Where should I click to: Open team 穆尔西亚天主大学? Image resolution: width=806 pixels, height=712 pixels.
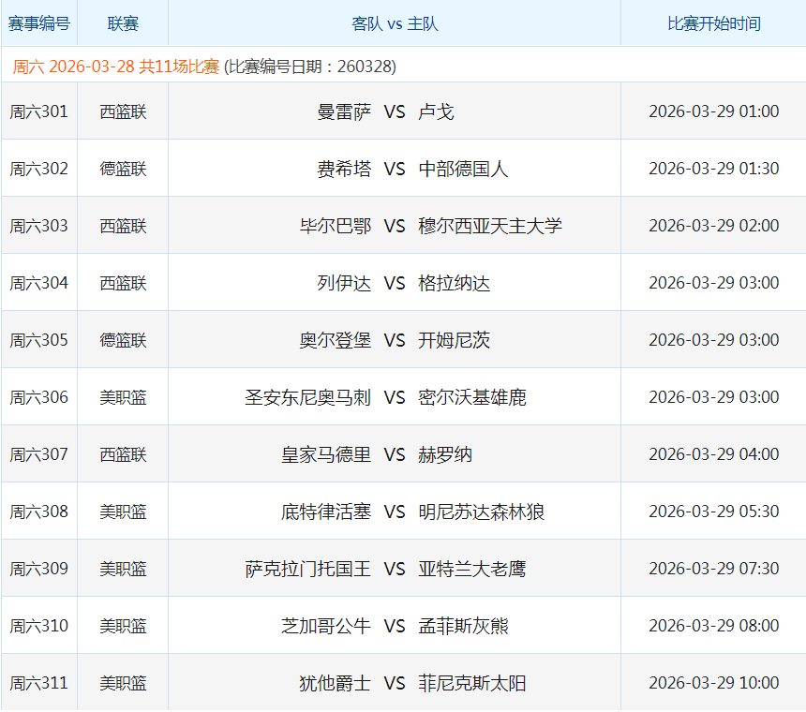pyautogui.click(x=490, y=226)
